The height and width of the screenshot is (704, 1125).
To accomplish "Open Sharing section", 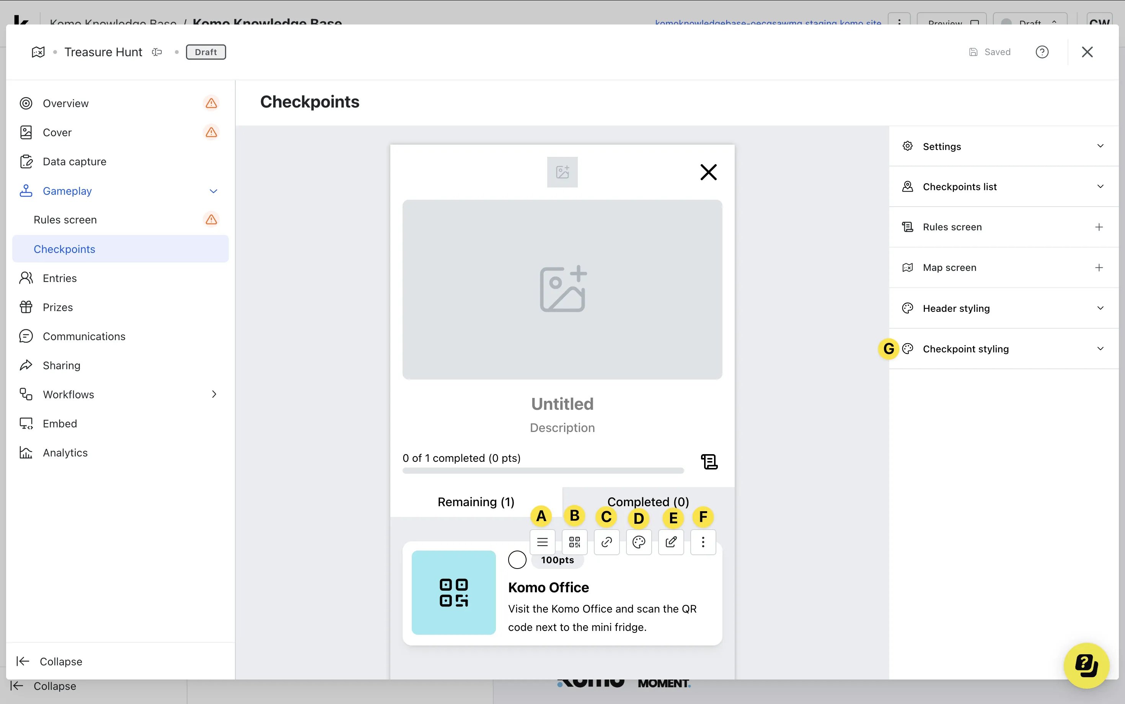I will [120, 365].
